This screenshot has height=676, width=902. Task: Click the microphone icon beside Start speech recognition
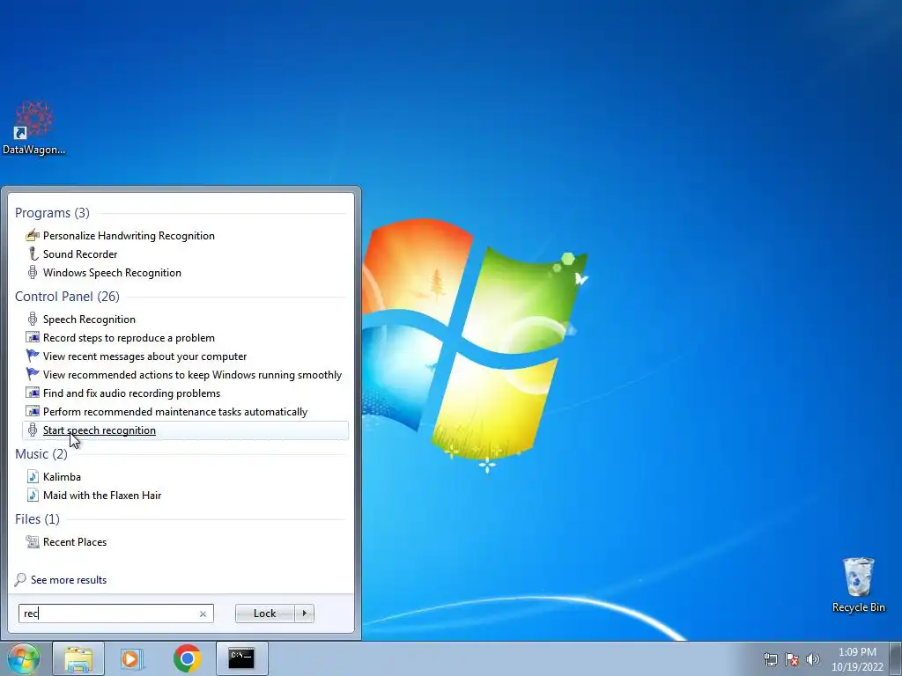pyautogui.click(x=33, y=430)
